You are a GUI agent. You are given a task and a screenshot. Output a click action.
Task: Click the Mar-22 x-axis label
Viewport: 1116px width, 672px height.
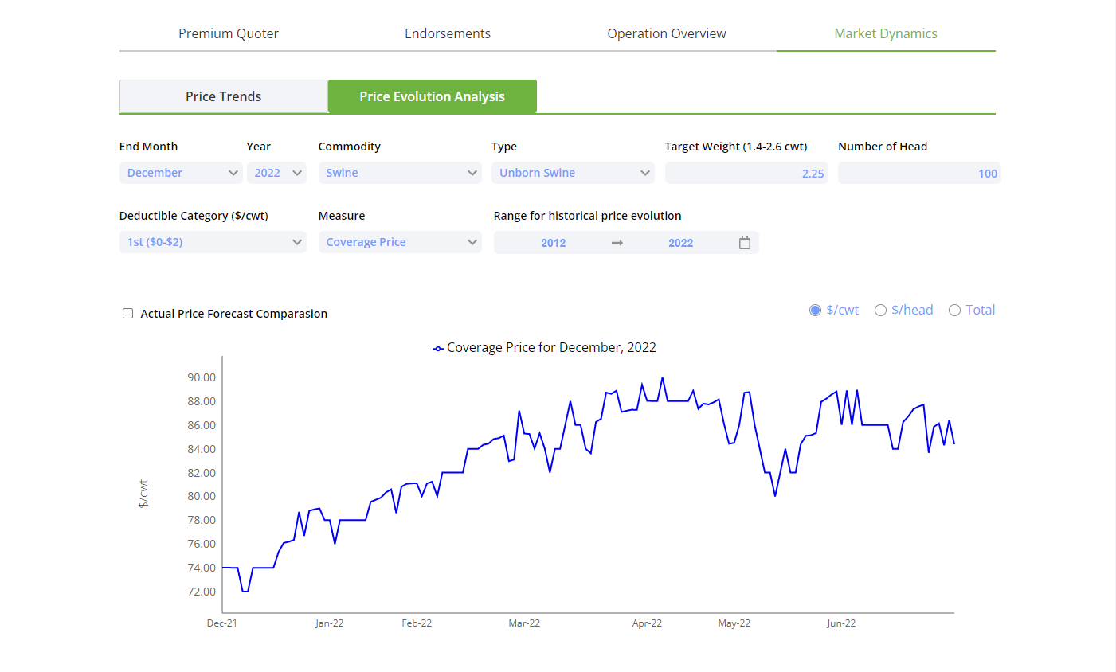524,623
